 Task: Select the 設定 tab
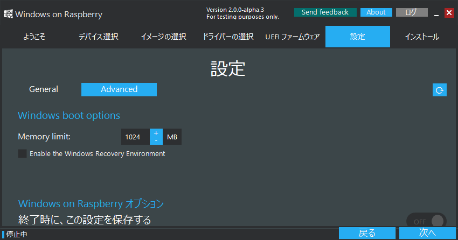coord(358,37)
